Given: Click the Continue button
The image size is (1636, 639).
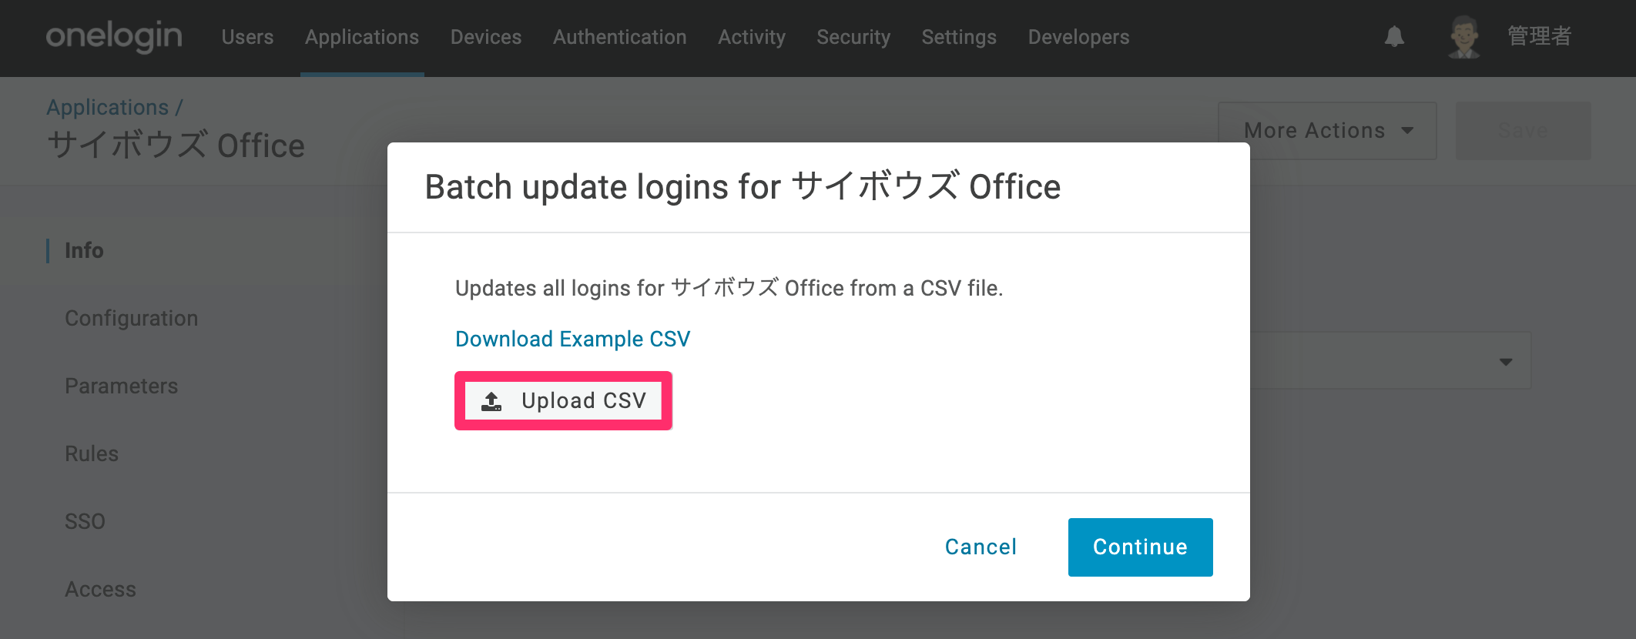Looking at the screenshot, I should (x=1140, y=547).
